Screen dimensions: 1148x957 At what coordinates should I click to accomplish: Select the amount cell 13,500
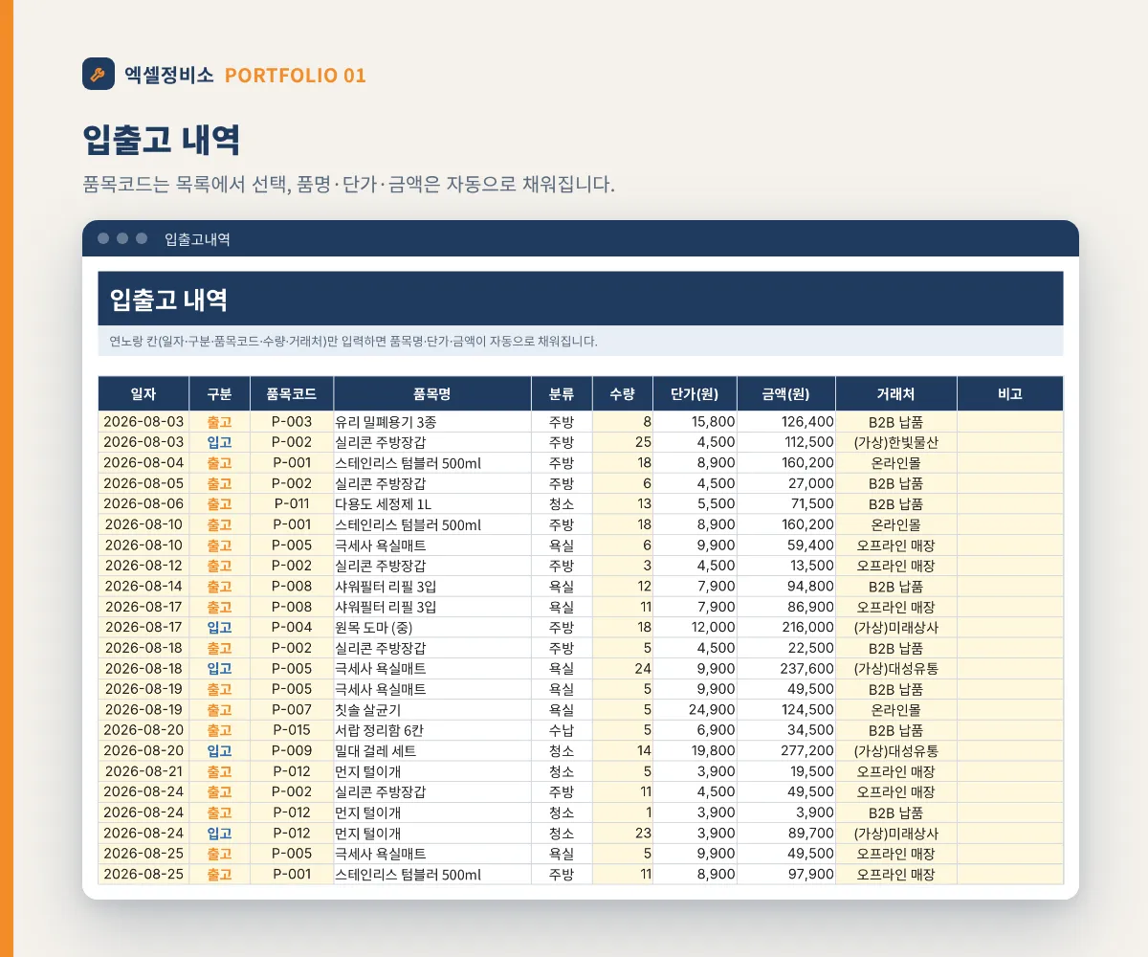786,566
